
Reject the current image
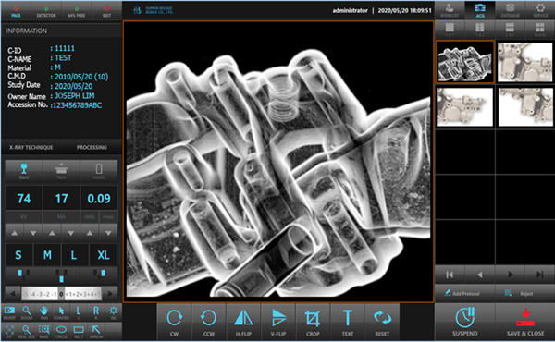(x=524, y=293)
